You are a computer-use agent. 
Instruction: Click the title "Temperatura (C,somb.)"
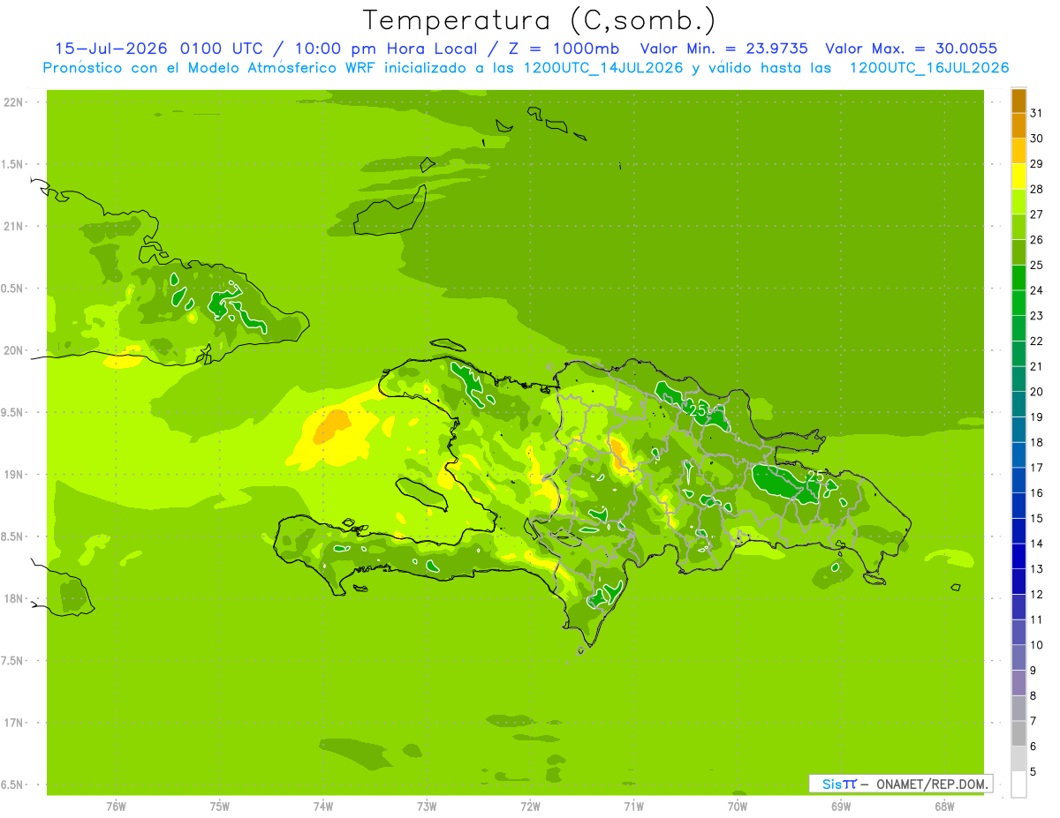pos(539,20)
